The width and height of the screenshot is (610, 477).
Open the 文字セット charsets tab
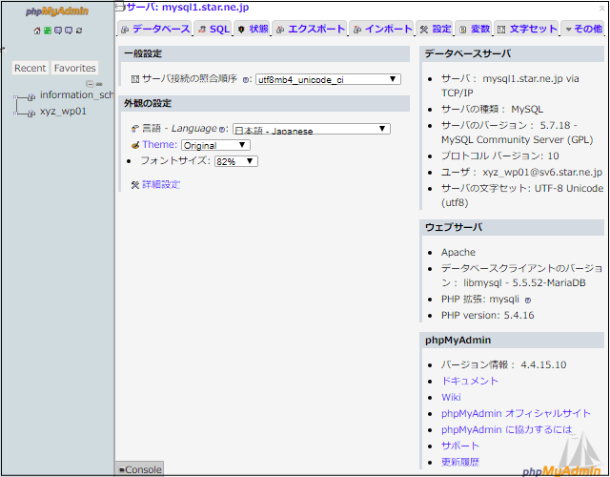[x=526, y=29]
